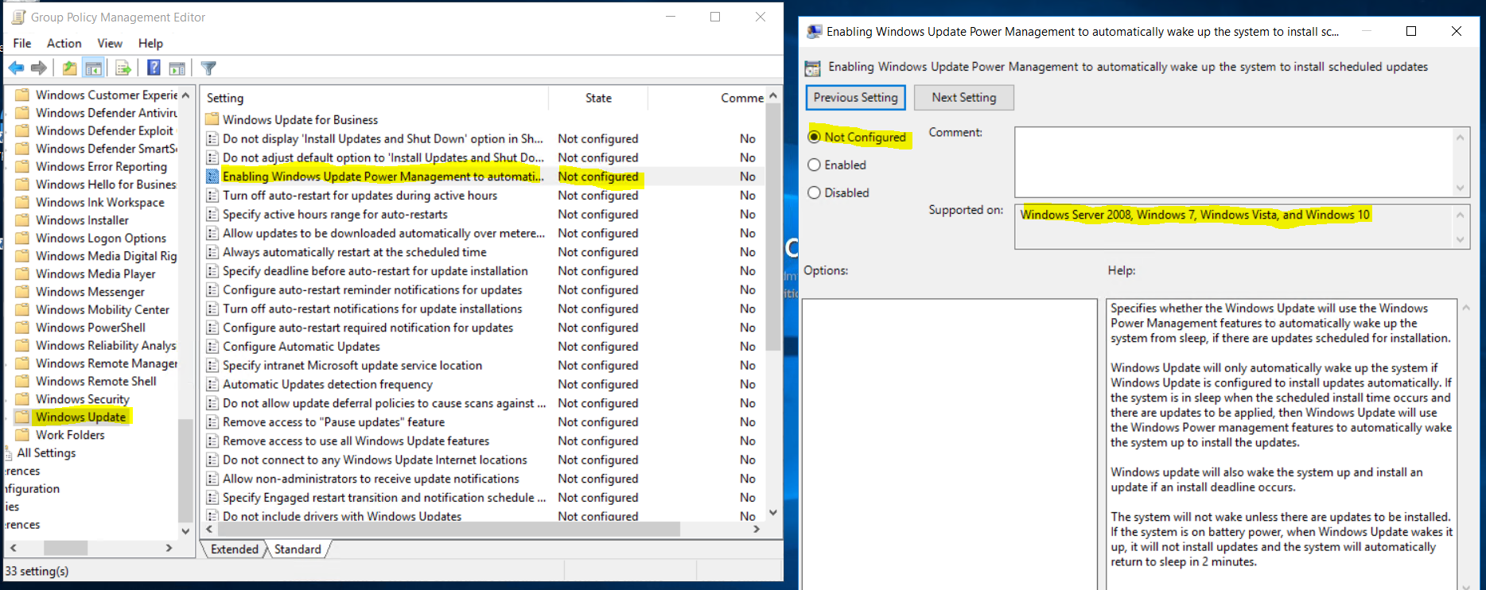Viewport: 1486px width, 590px height.
Task: Open the View menu
Action: (x=110, y=43)
